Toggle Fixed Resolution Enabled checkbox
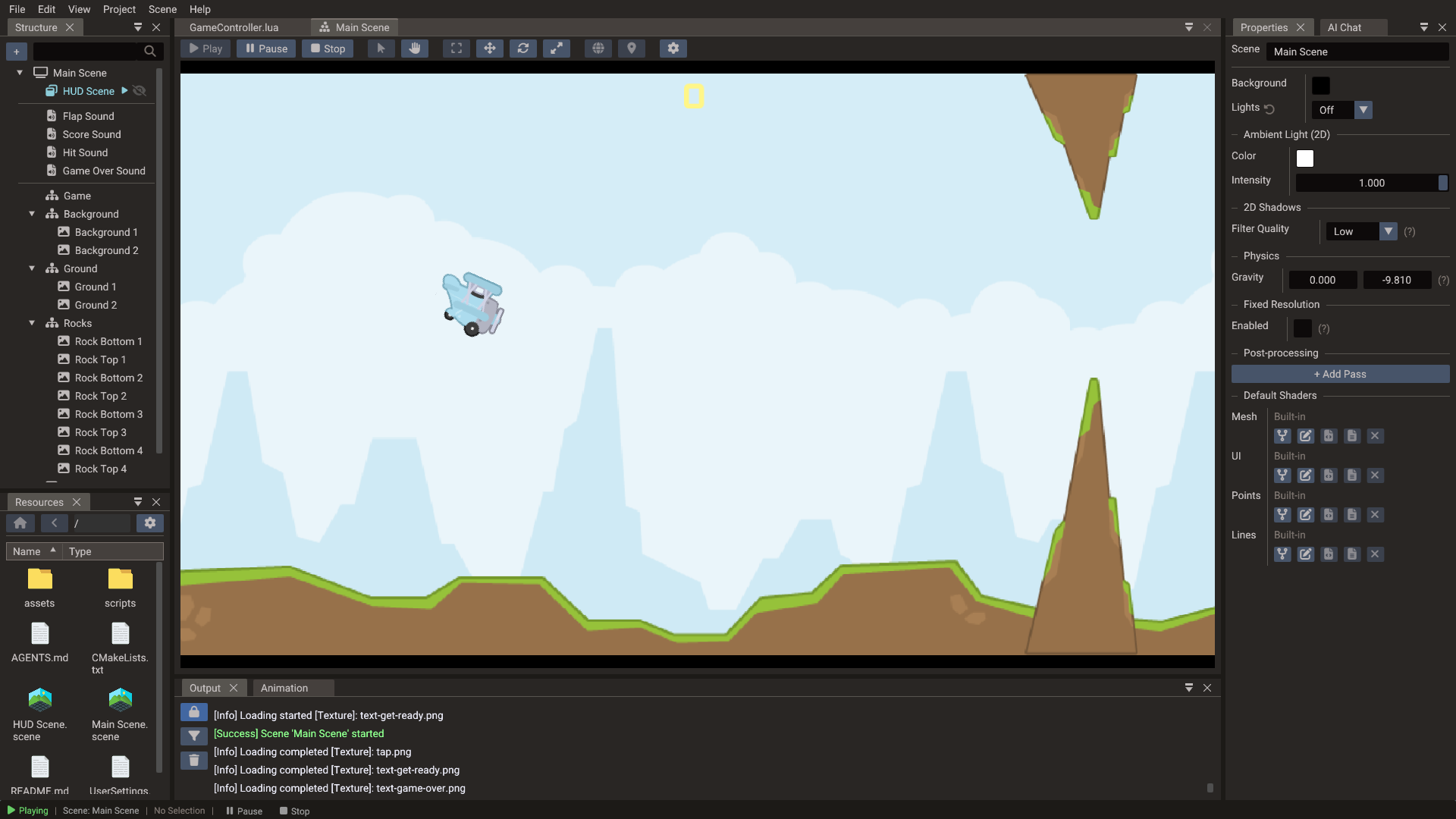1456x819 pixels. 1303,328
